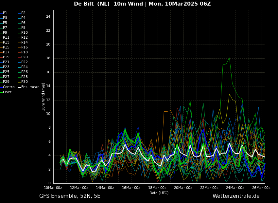Click the 10m Wind (m/s) axis title
The image size is (278, 203).
click(x=43, y=97)
